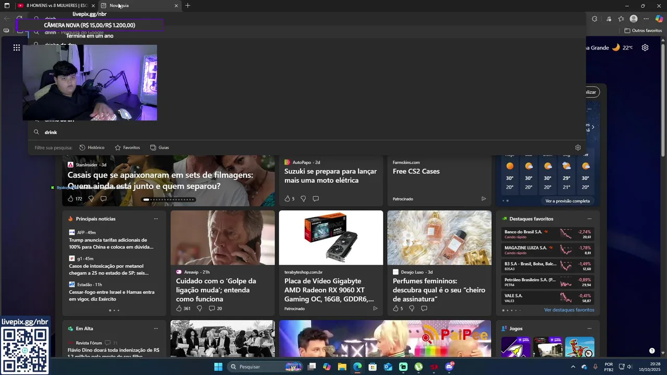Screen dimensions: 667x375
Task: Open the Copilot sidebar icon
Action: pyautogui.click(x=659, y=19)
